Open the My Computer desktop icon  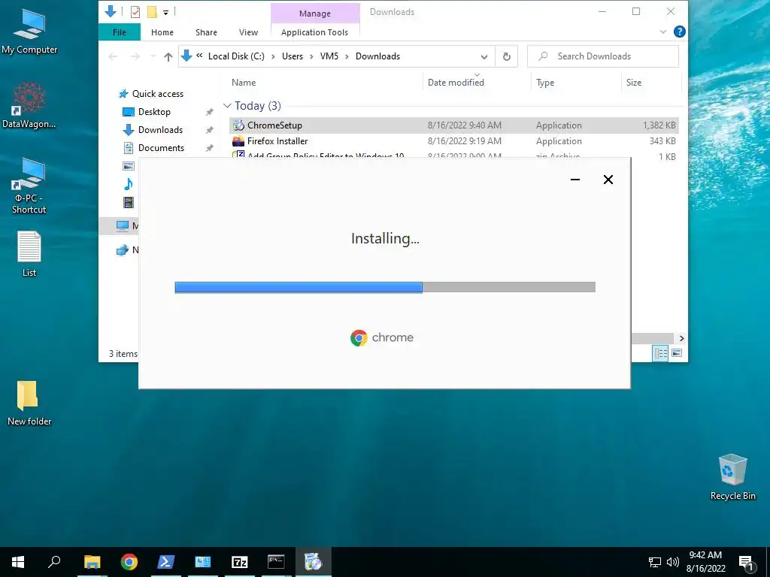(29, 32)
